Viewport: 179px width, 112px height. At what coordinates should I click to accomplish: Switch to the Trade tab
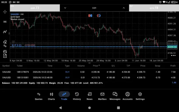[64, 96]
